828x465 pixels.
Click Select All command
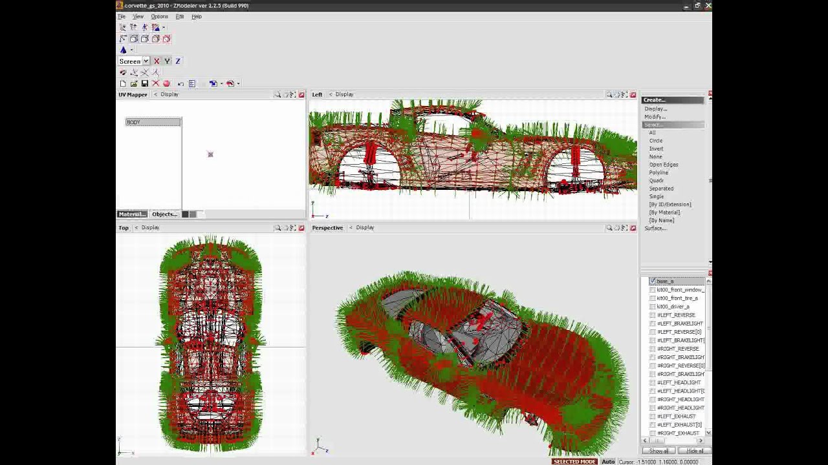coord(652,133)
